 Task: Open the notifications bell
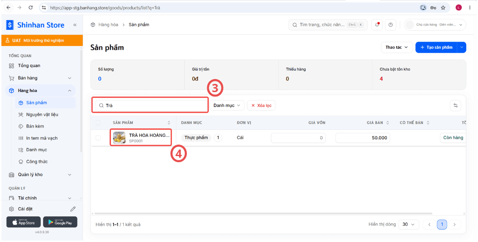click(x=377, y=25)
